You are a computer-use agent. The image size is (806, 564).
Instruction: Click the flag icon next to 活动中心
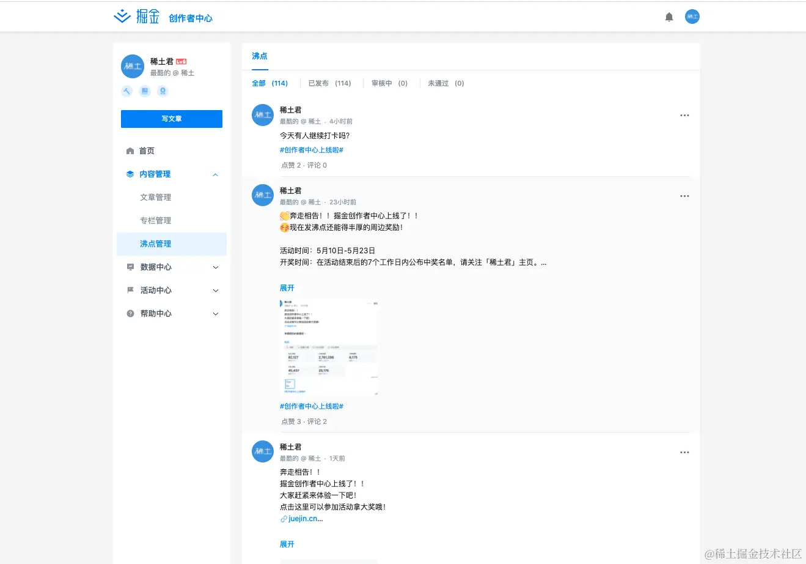click(130, 290)
